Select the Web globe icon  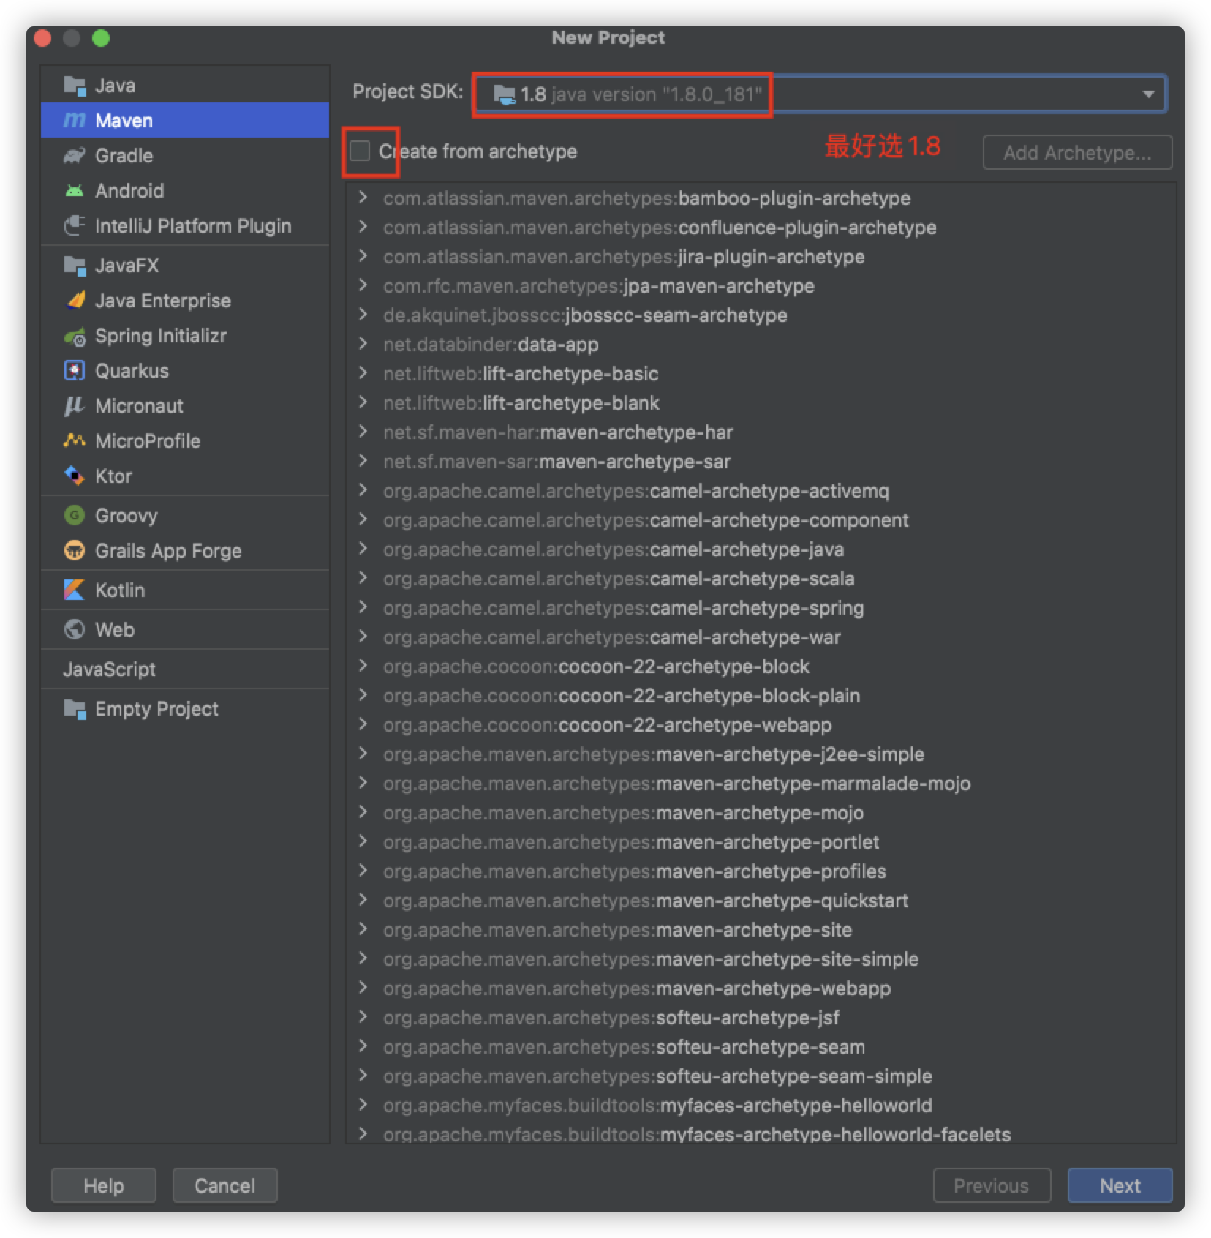[75, 629]
